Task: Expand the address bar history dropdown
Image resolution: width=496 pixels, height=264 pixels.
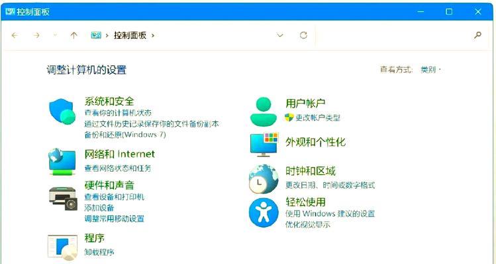Action: coord(280,36)
